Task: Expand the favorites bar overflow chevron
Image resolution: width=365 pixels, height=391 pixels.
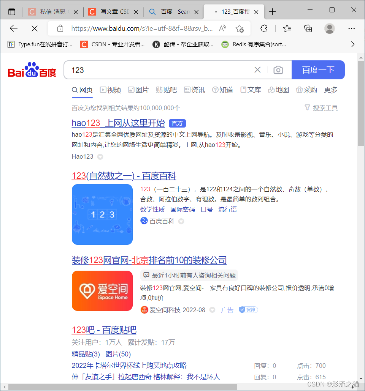Action: 353,44
